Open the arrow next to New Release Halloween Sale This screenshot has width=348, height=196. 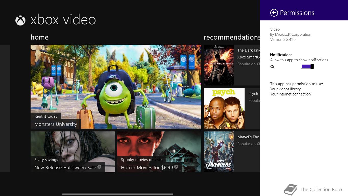point(99,167)
